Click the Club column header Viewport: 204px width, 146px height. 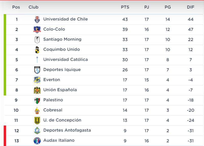pos(33,7)
